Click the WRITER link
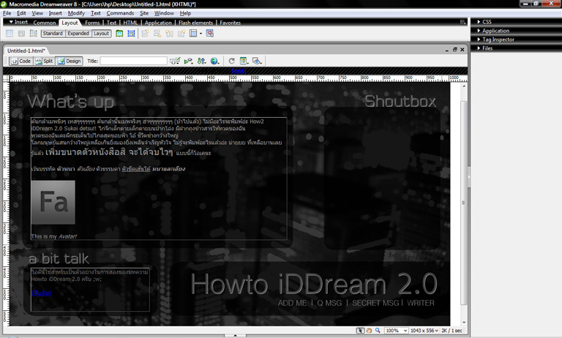This screenshot has width=562, height=338. [x=421, y=303]
